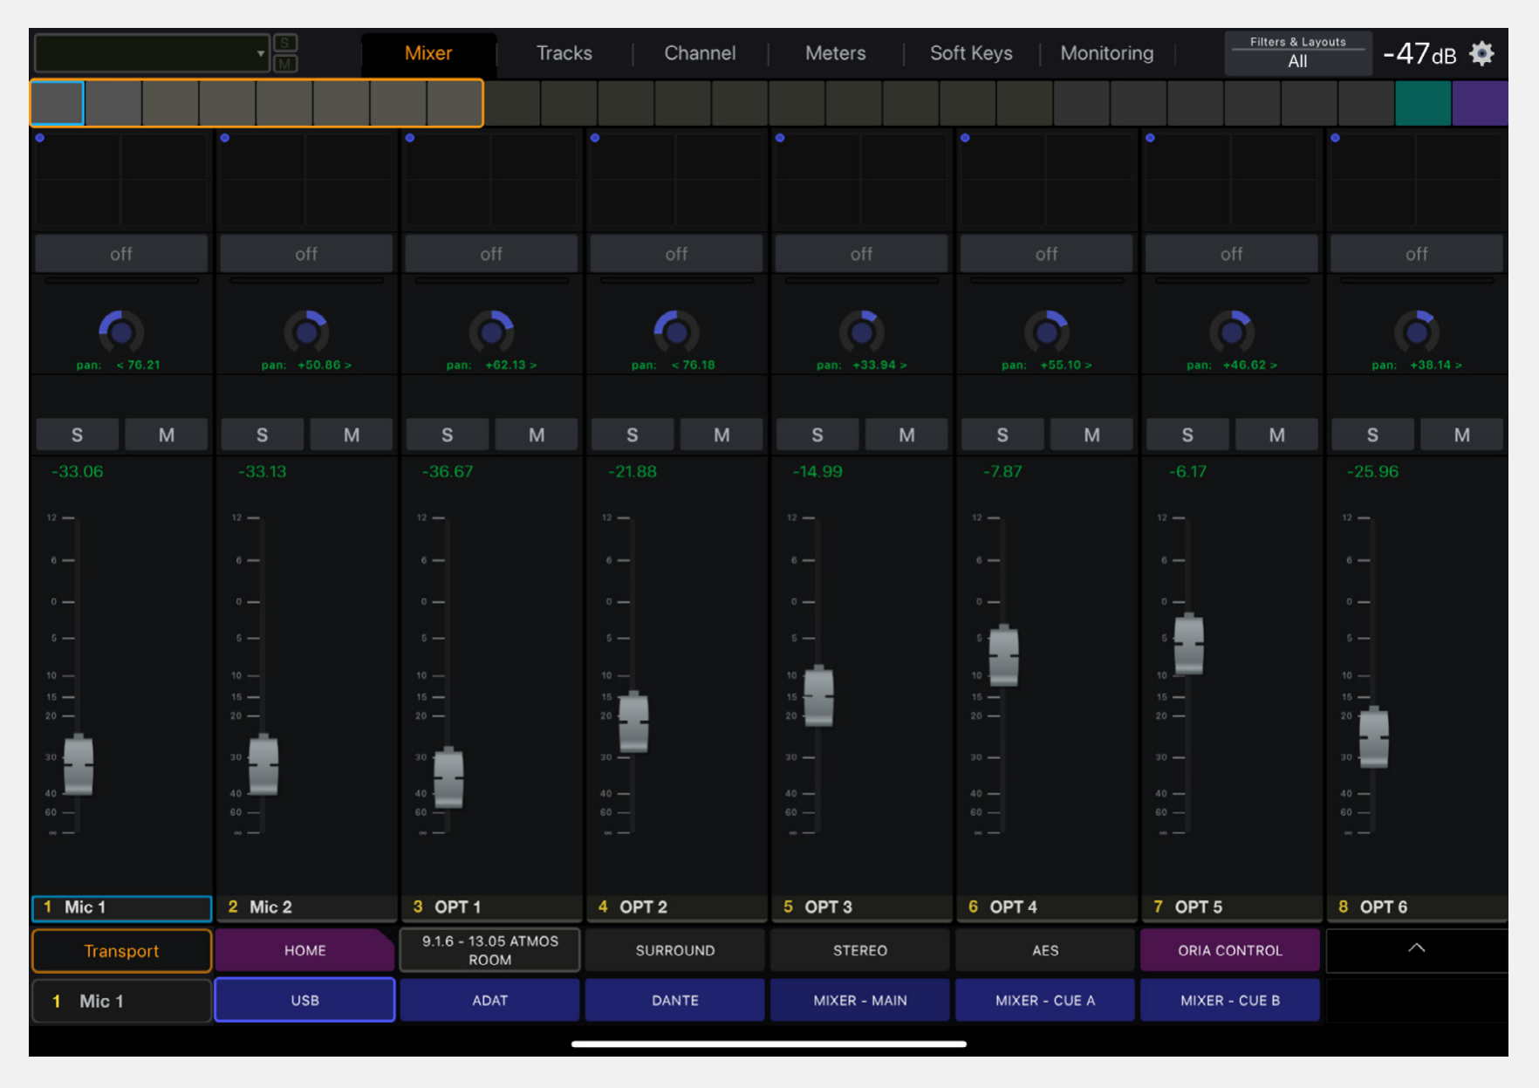Select the first highlighted block in overview strip
Screen dimensions: 1539x1088
(58, 103)
